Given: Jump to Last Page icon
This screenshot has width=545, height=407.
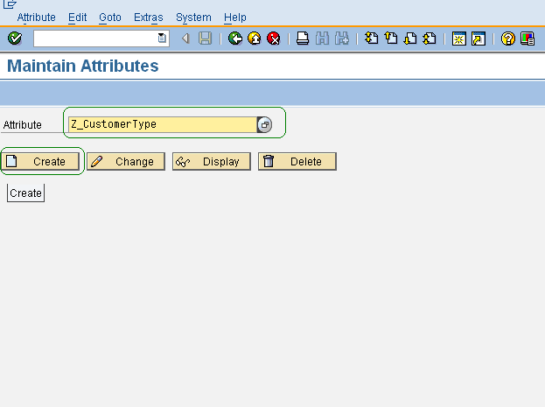Looking at the screenshot, I should [x=430, y=39].
